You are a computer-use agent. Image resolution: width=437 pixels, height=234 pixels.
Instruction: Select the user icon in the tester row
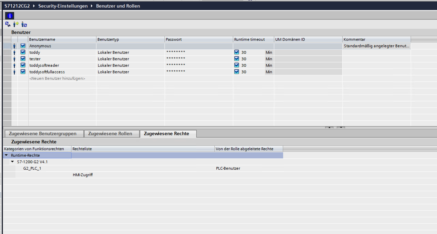coord(14,59)
